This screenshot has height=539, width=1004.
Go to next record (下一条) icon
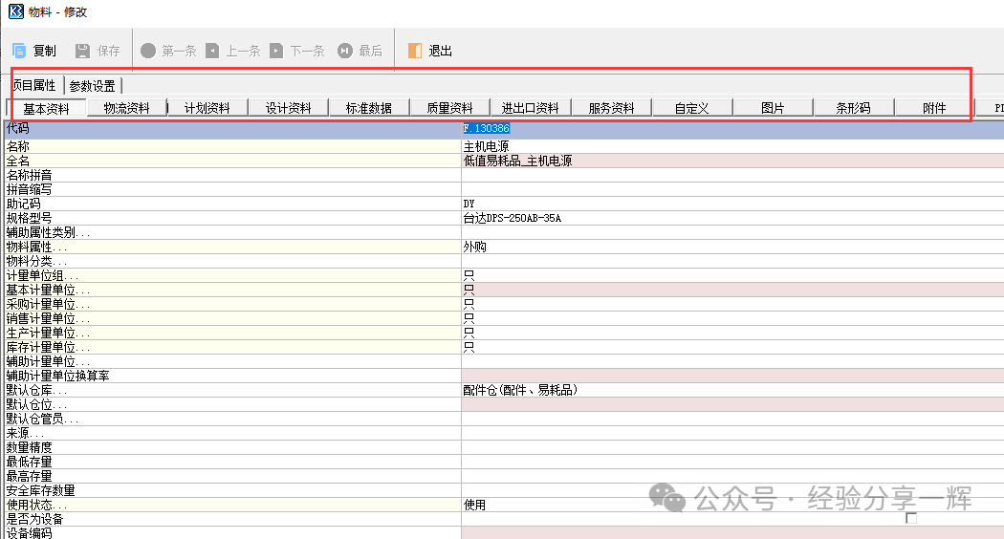(x=276, y=51)
